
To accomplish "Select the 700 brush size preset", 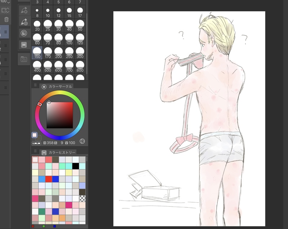I will [69, 66].
